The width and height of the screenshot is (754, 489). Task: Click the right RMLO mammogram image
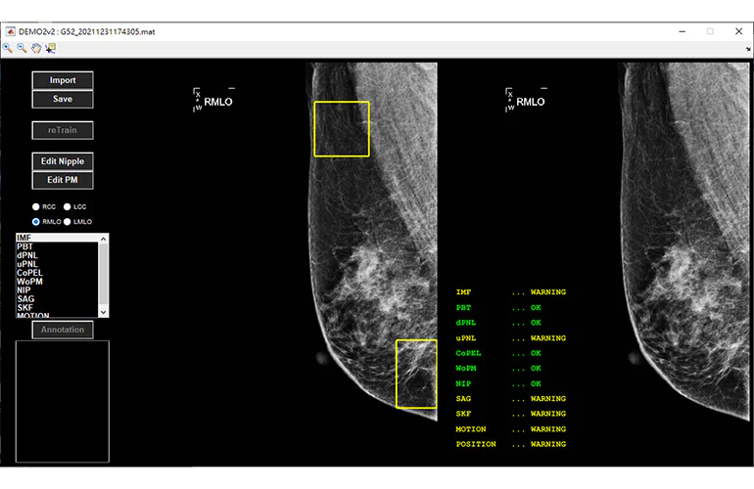(685, 242)
